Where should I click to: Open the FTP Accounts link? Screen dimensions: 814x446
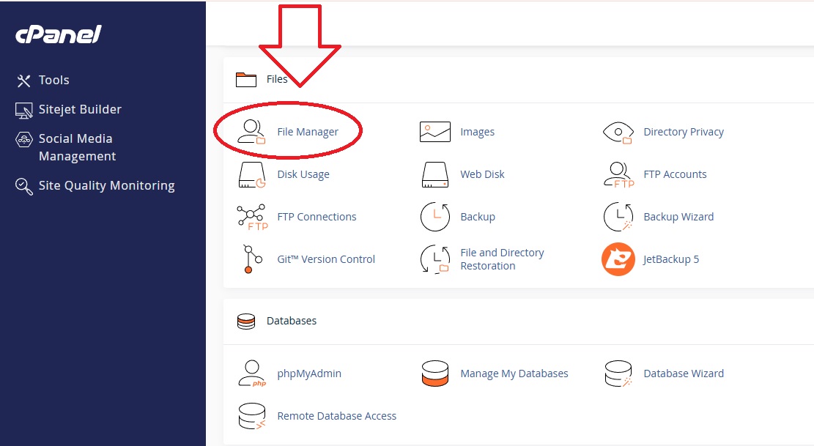pyautogui.click(x=676, y=174)
